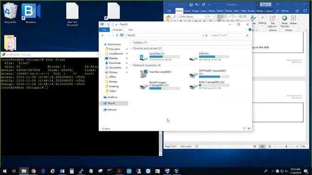
Task: Click the Tell me search in Word
Action: [283, 11]
